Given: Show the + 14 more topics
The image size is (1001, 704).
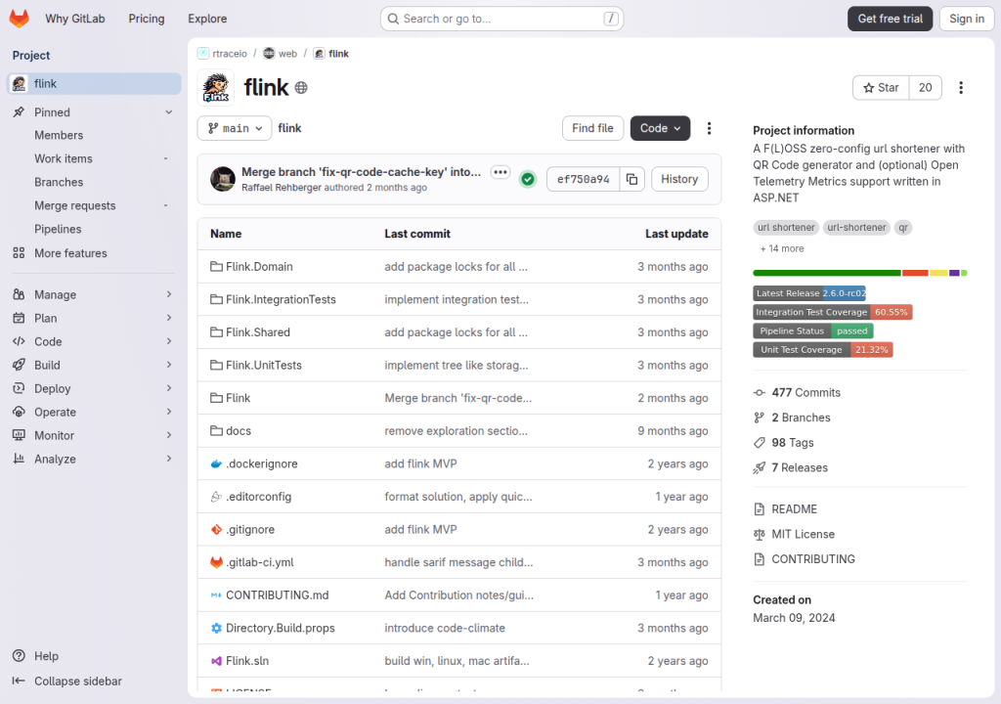Looking at the screenshot, I should tap(782, 248).
